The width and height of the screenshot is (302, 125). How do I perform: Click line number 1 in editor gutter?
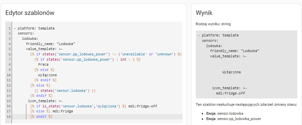[x=9, y=29]
